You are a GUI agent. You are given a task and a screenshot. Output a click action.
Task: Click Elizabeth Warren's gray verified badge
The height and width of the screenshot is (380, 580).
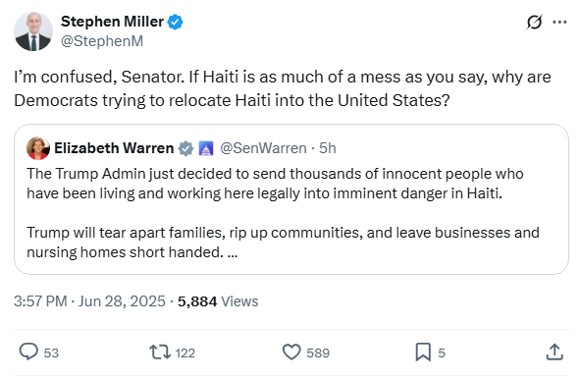click(185, 148)
